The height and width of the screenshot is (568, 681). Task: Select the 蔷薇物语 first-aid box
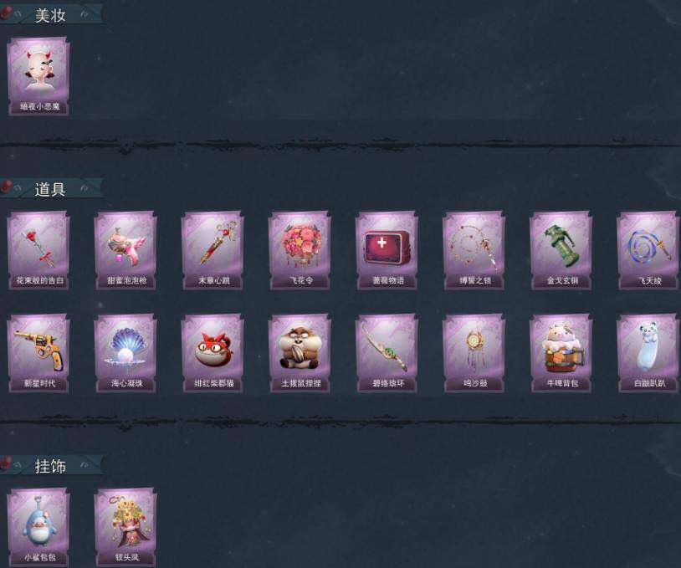tap(387, 251)
